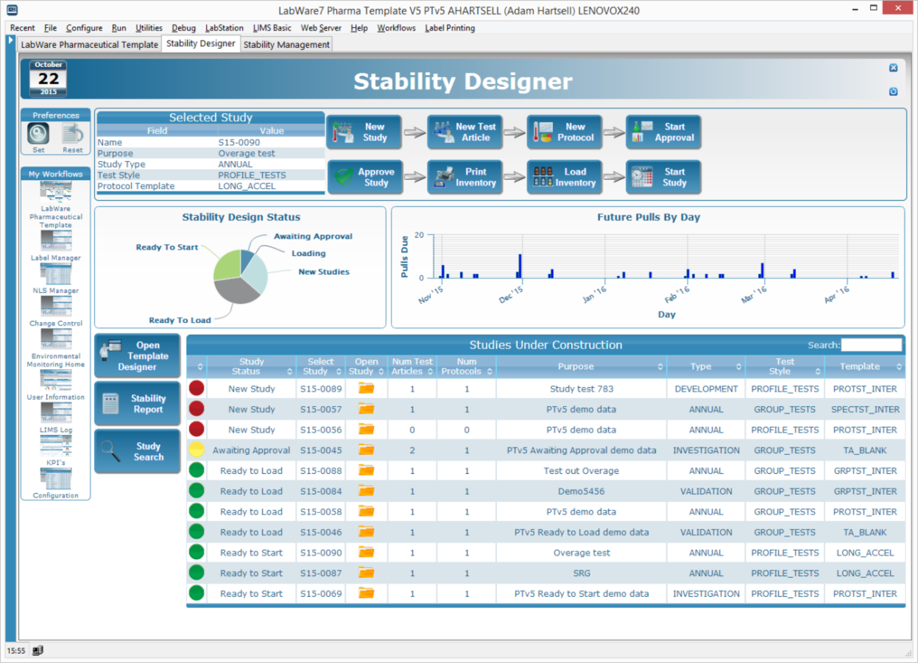Click Set preferences icon
Viewport: 918px width, 663px height.
click(x=38, y=134)
